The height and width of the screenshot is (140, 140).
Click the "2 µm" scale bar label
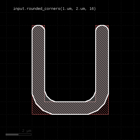click(x=27, y=131)
